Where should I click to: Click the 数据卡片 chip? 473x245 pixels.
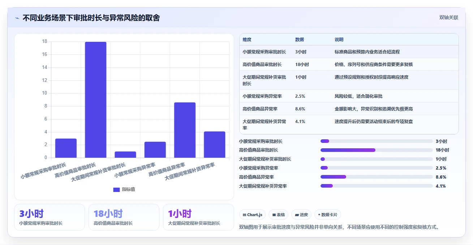click(327, 215)
